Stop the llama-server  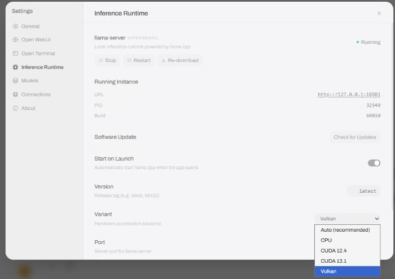point(107,60)
